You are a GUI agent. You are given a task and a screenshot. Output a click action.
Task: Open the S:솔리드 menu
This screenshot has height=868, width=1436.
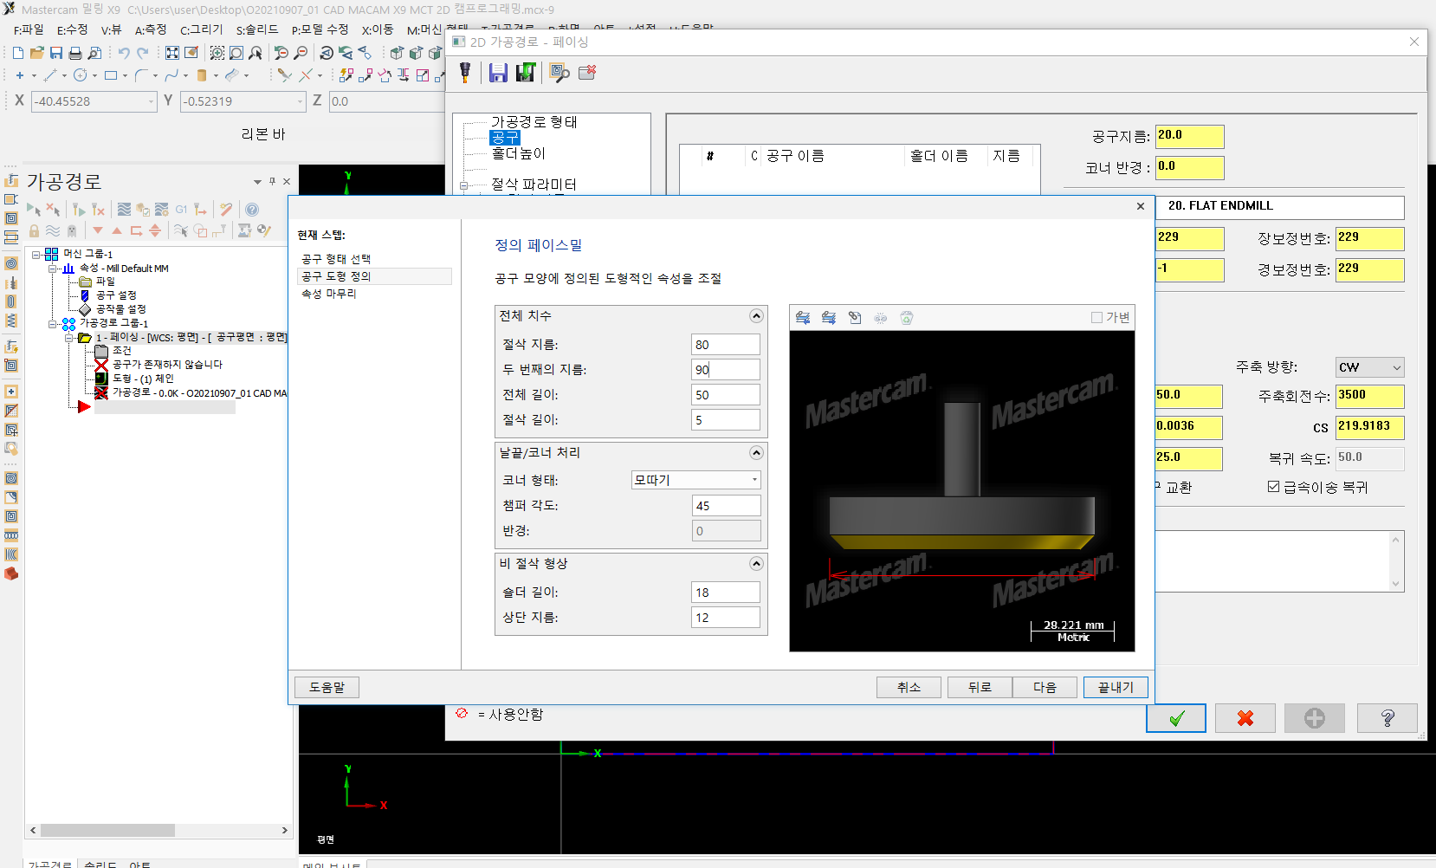[257, 29]
